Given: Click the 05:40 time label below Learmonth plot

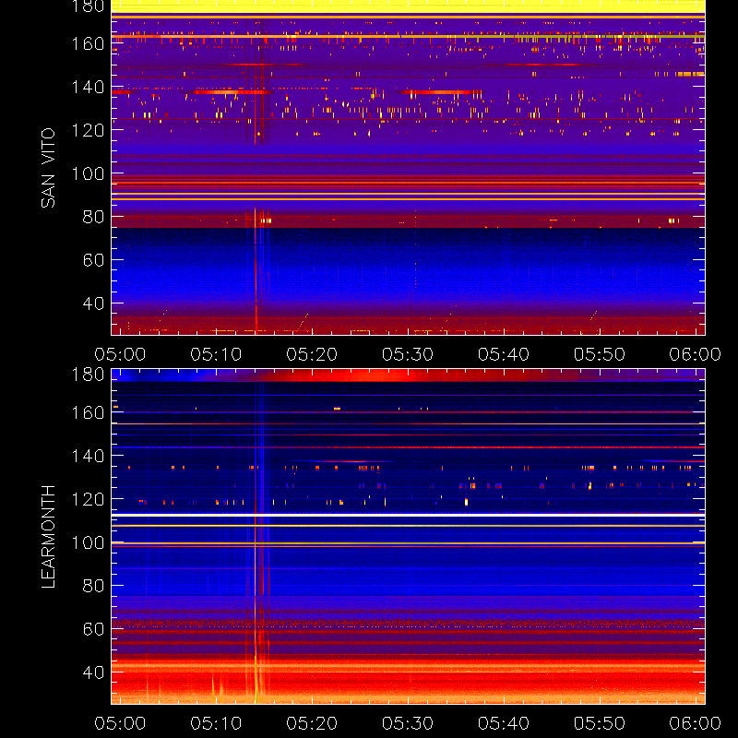Looking at the screenshot, I should 504,723.
